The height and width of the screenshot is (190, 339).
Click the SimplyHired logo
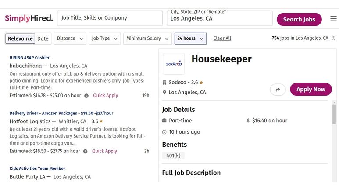click(29, 18)
